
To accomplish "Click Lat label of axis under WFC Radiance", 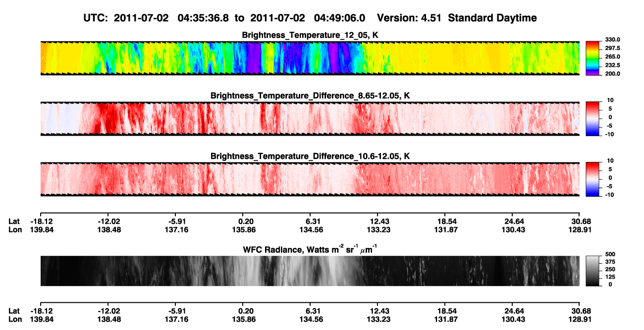I will click(14, 311).
